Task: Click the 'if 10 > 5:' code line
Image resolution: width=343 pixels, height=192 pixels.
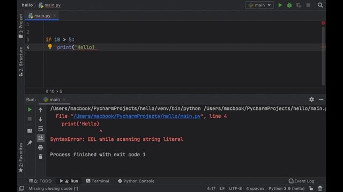Action: pyautogui.click(x=60, y=39)
